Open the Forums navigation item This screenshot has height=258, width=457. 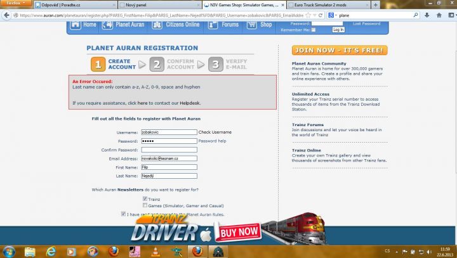pos(230,25)
